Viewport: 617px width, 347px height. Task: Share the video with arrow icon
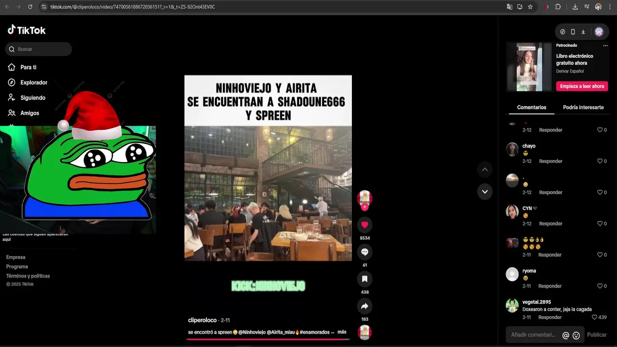point(364,306)
